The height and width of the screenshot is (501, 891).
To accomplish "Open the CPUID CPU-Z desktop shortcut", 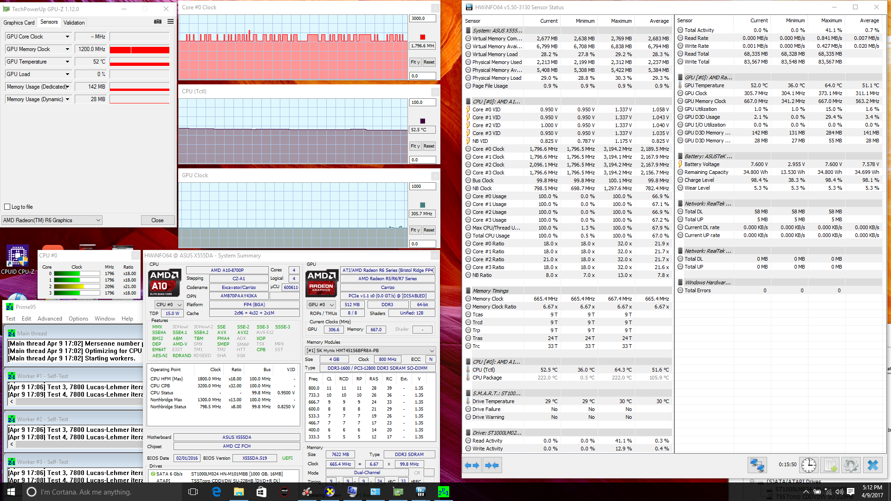I will [x=18, y=260].
